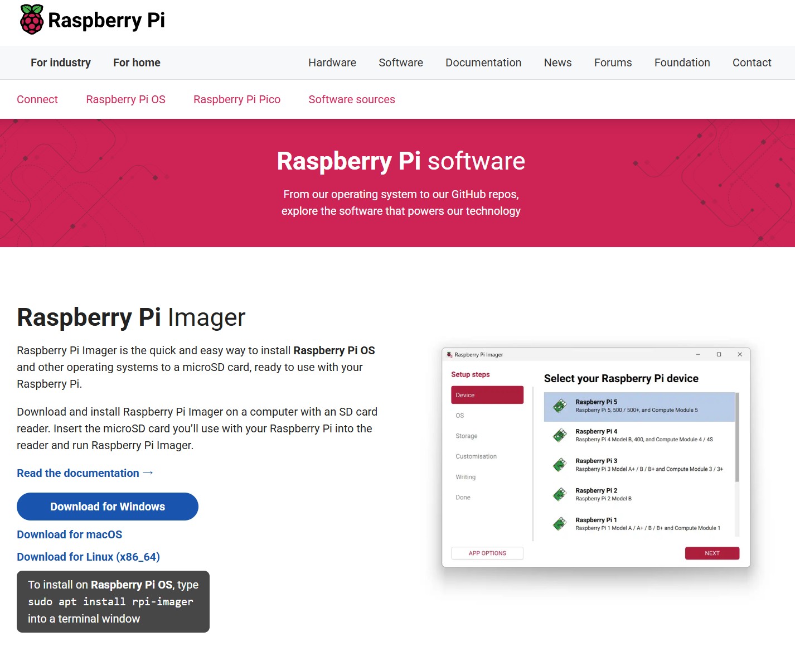Screen dimensions: 795x646
Task: Click the Raspberry Pi 2 board icon
Action: tap(560, 495)
